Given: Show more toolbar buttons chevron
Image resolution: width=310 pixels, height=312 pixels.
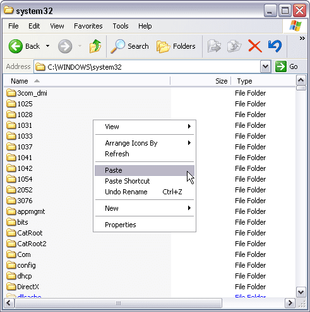Looking at the screenshot, I should [302, 38].
